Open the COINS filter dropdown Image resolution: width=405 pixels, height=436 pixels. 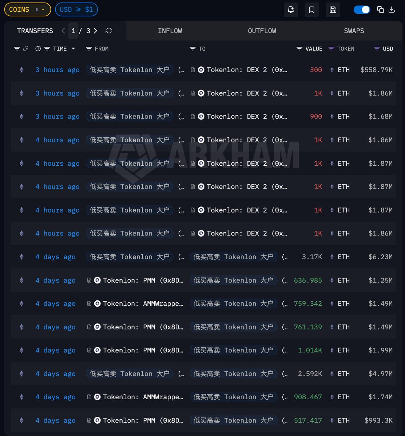click(27, 9)
